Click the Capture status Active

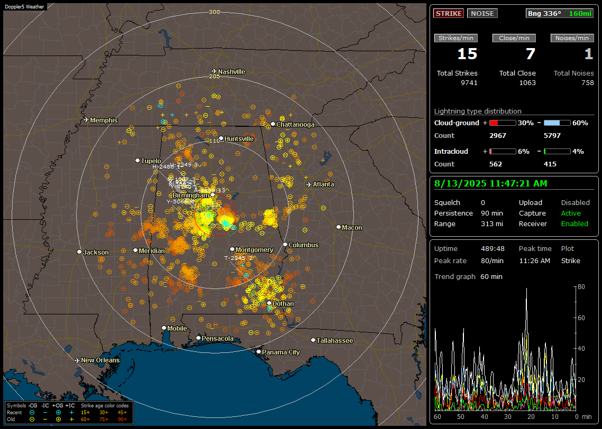pyautogui.click(x=571, y=213)
